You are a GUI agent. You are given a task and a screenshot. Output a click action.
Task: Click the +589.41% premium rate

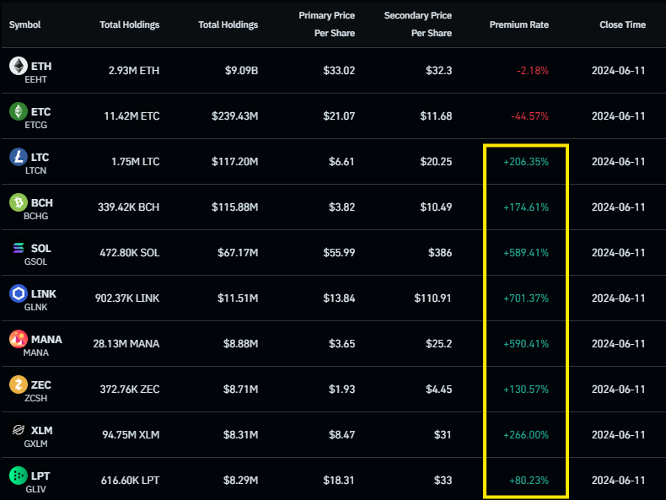(x=526, y=252)
